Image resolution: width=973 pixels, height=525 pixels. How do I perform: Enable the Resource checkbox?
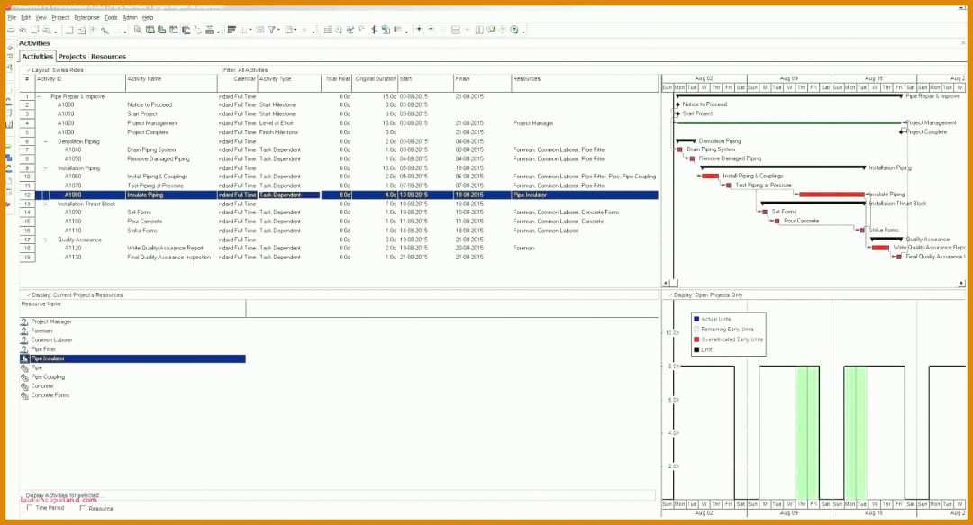(83, 508)
